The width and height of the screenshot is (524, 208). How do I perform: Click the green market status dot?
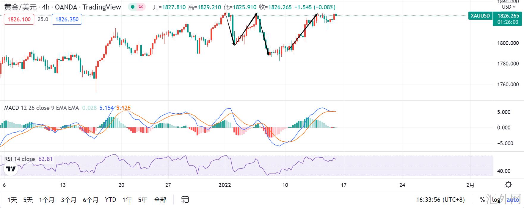[133, 7]
